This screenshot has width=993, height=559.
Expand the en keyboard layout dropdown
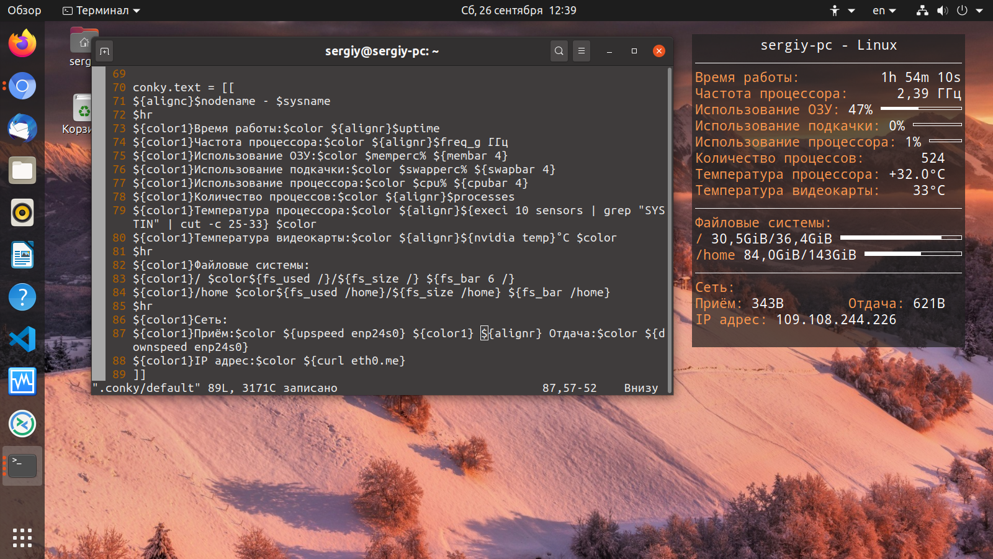884,11
